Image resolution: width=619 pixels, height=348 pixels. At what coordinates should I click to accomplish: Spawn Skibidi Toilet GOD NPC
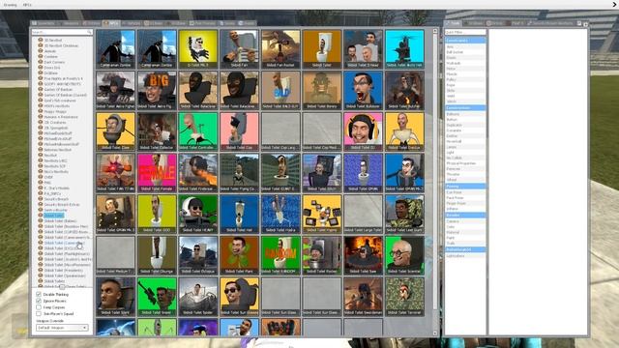157,214
